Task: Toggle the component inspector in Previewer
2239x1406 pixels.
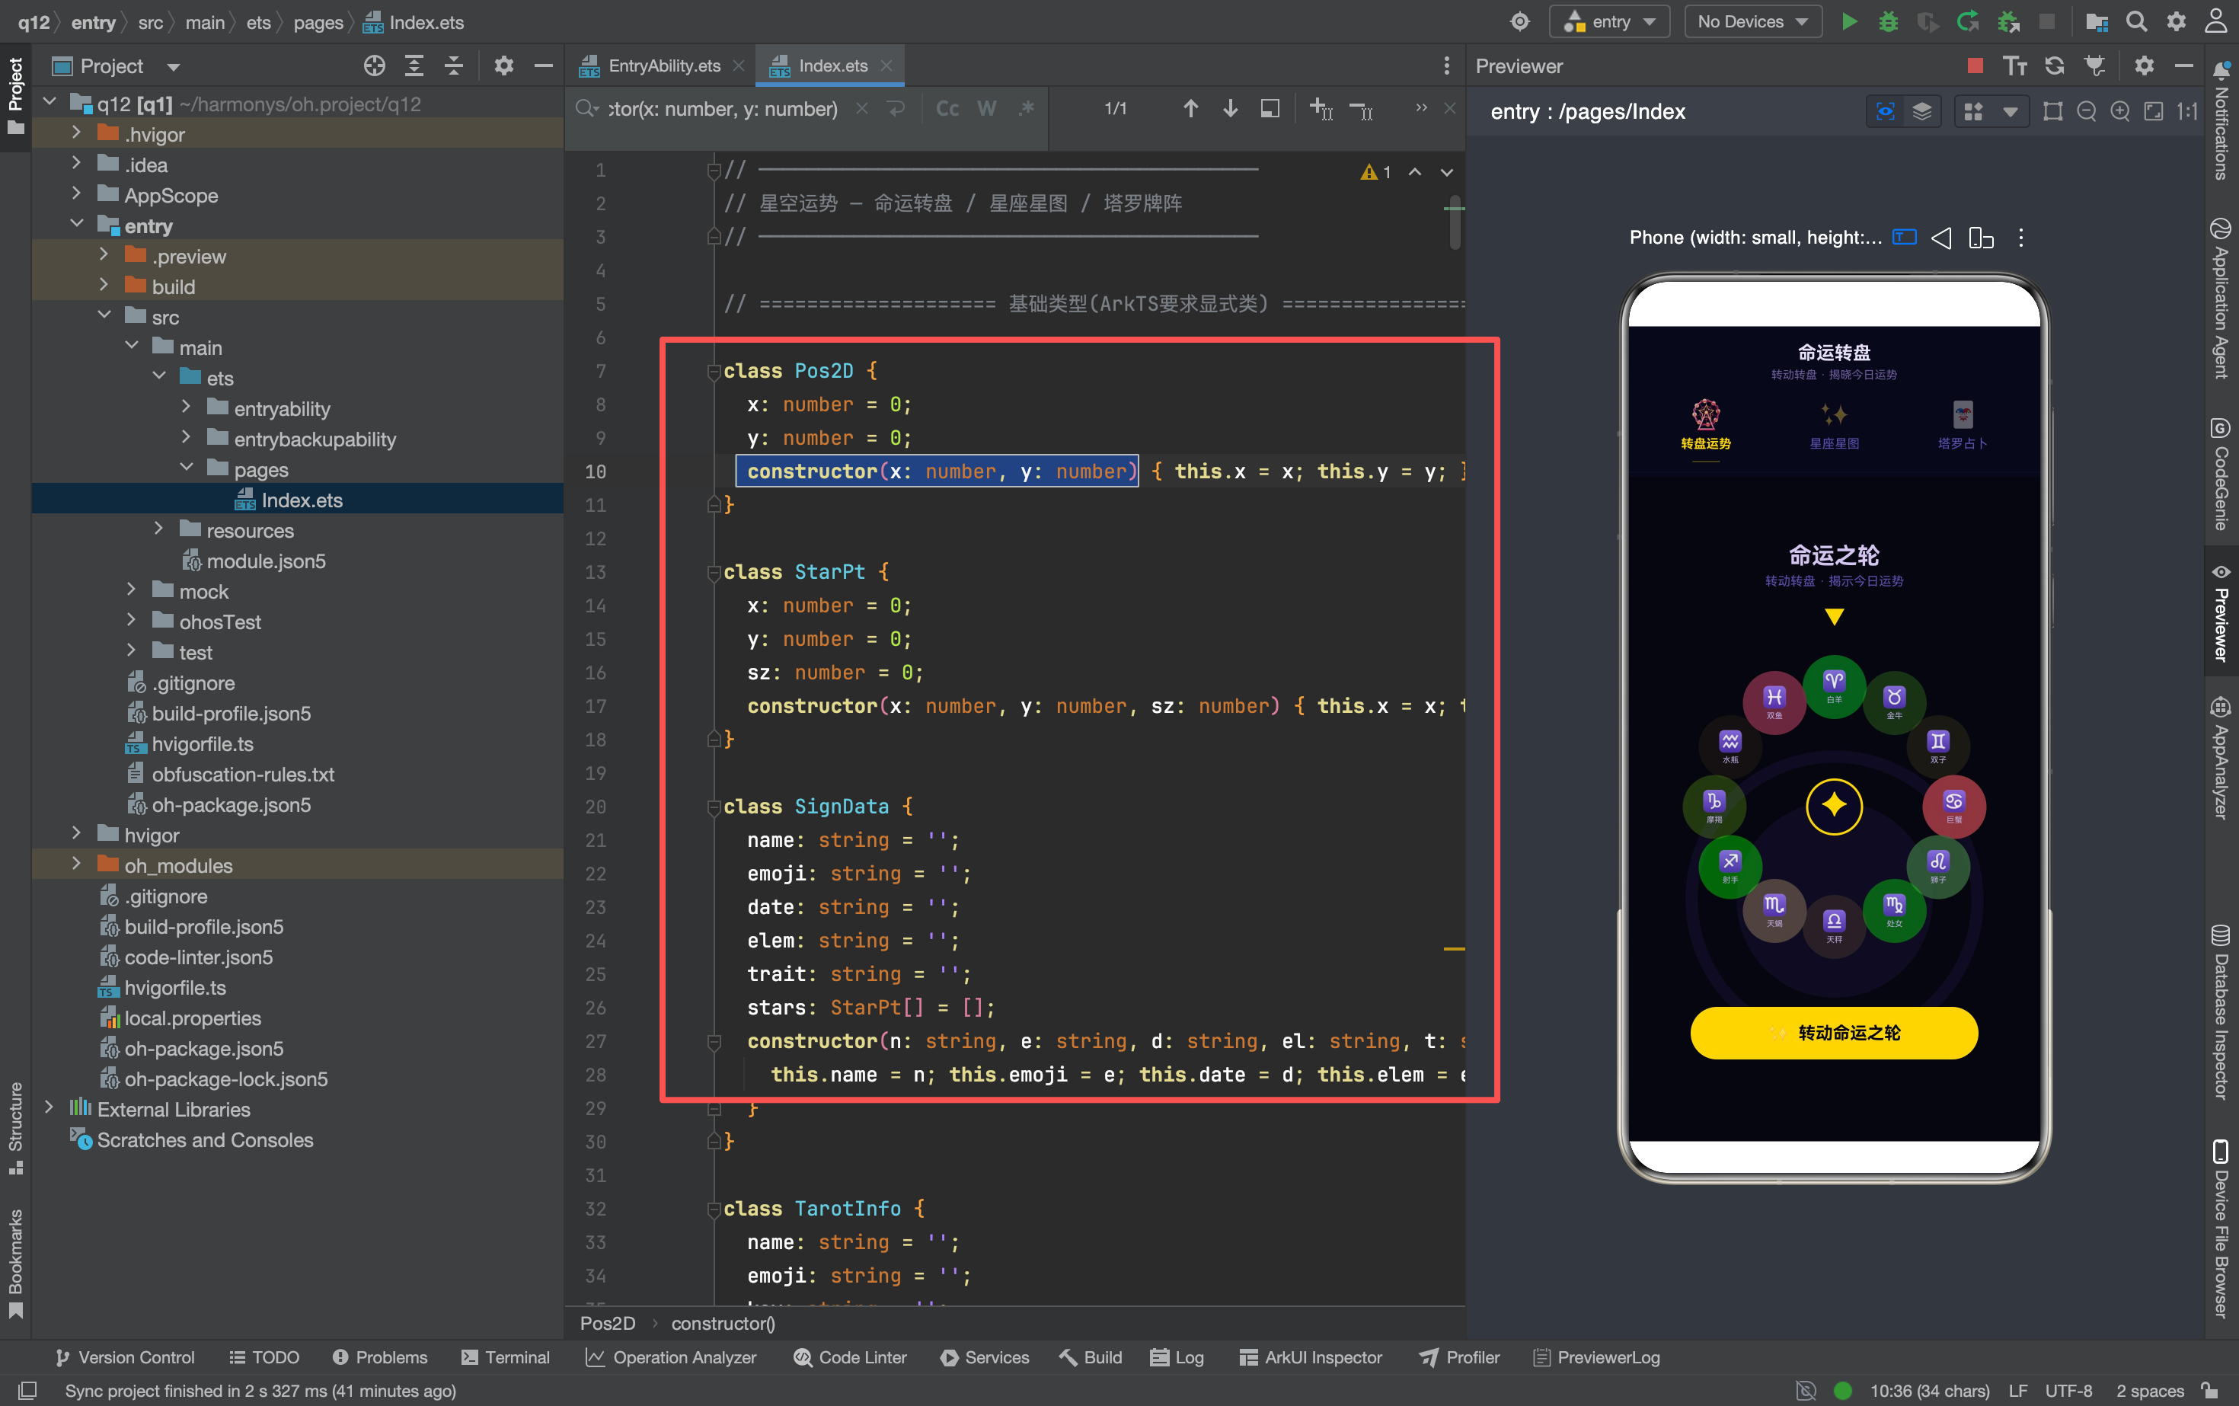Action: (1886, 112)
